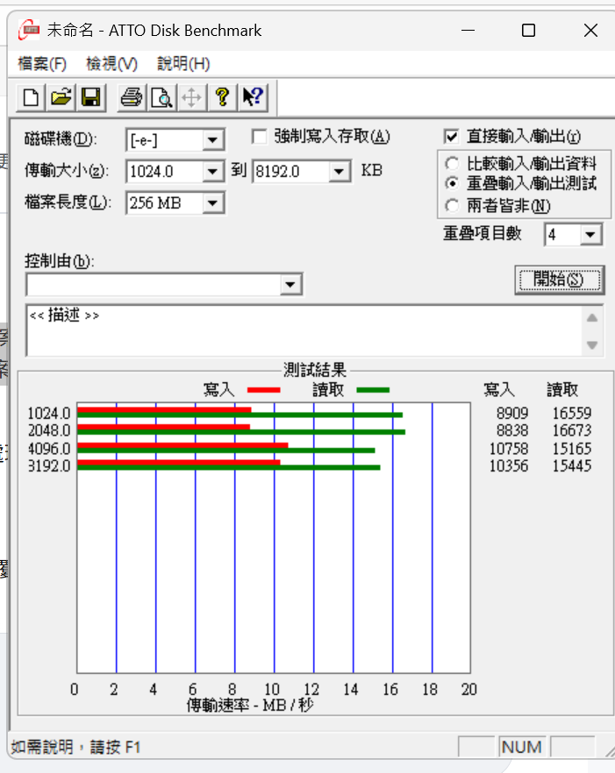
Task: Expand transfer size end 8192.0 dropdown
Action: 340,172
